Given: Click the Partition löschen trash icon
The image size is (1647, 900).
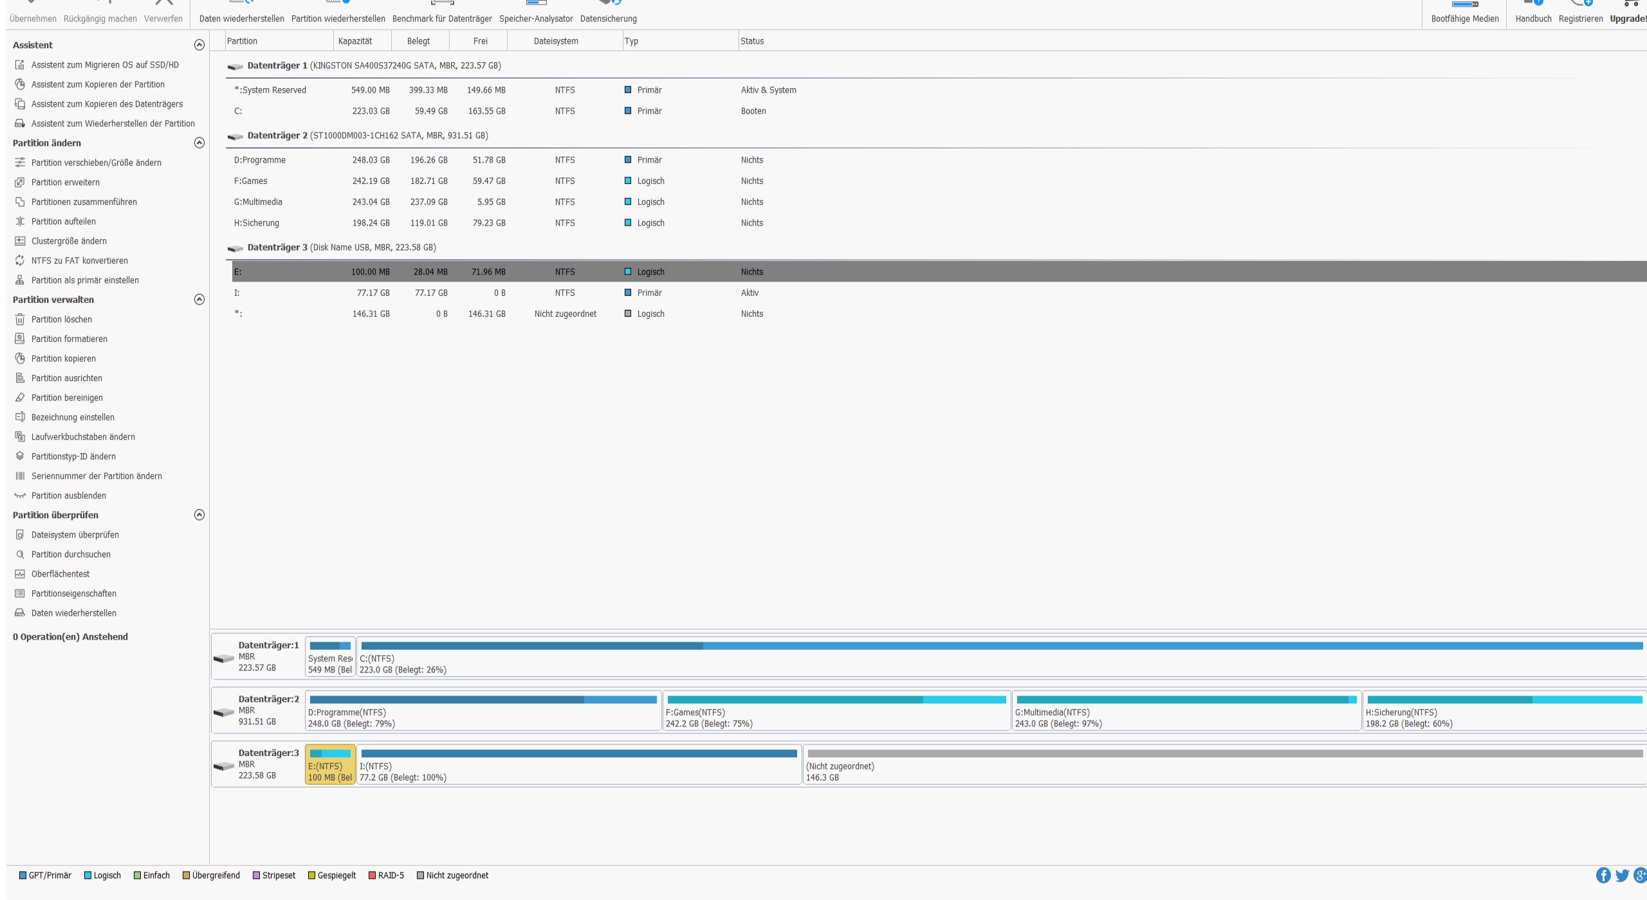Looking at the screenshot, I should pyautogui.click(x=20, y=319).
